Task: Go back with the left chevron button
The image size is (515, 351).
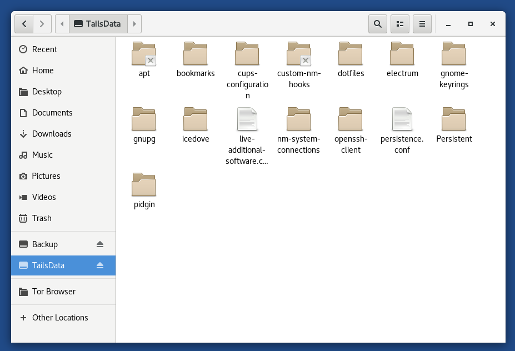Action: coord(24,24)
